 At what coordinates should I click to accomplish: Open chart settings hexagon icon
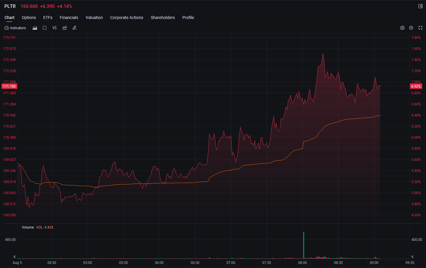(411, 28)
